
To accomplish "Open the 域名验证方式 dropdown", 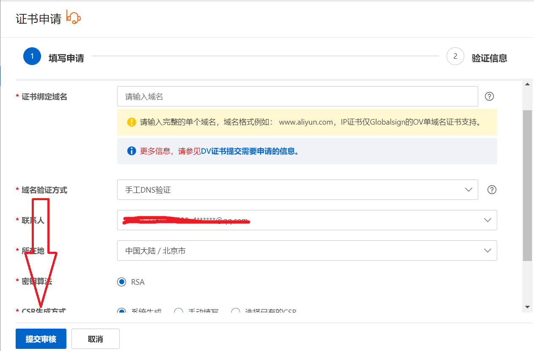I will coord(297,190).
